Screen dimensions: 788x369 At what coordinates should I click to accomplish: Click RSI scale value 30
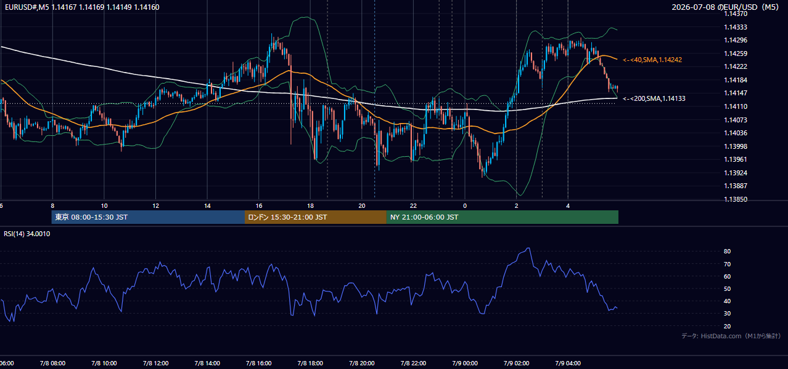[x=727, y=314]
